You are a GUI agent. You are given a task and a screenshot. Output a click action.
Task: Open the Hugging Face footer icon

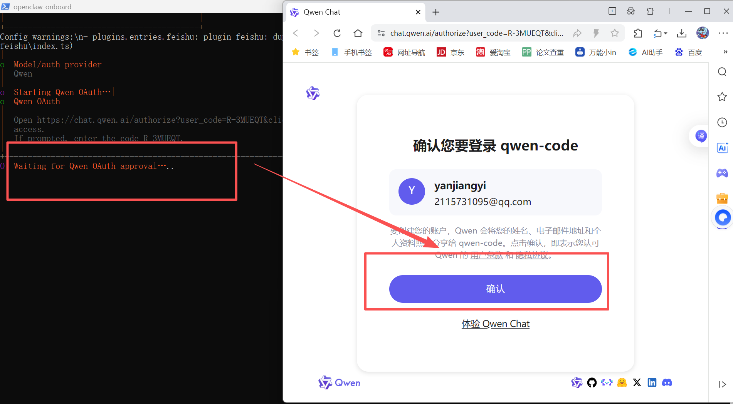coord(622,382)
